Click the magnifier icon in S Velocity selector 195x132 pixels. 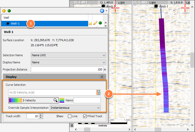[56, 100]
